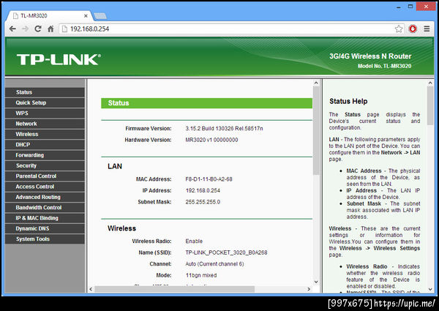This screenshot has height=311, width=439.
Task: Click the 11bgn mixed mode value
Action: [x=201, y=275]
